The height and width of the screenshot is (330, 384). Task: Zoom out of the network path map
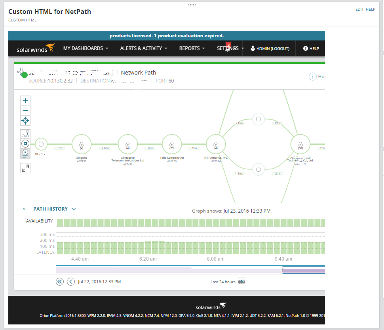pos(25,111)
